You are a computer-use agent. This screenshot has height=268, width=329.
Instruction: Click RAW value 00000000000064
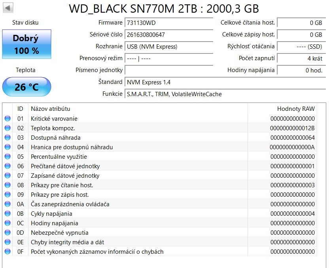coord(293,138)
